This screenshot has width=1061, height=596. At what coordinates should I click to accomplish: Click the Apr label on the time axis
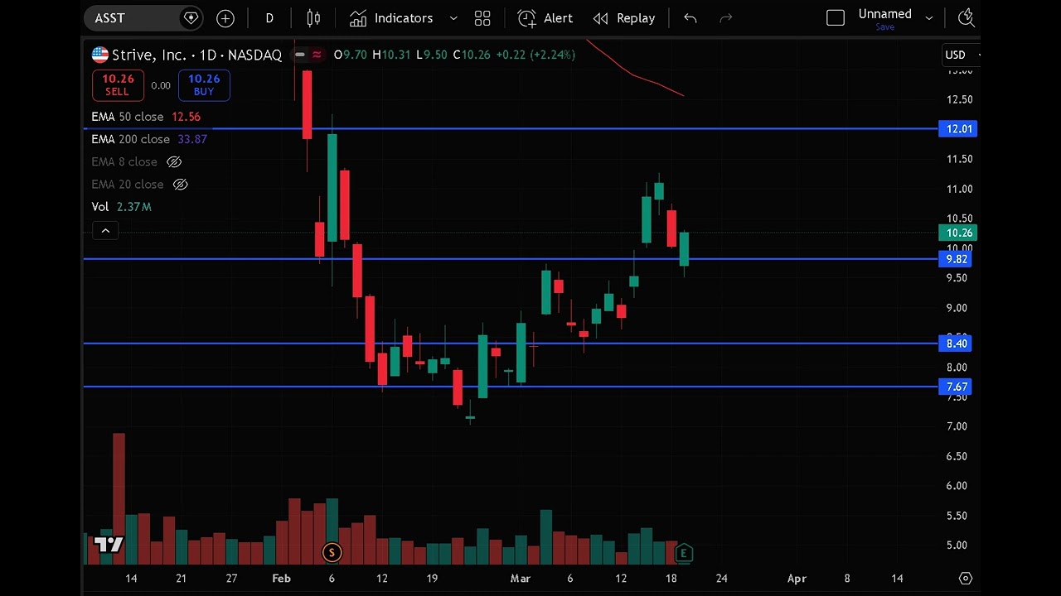pos(797,579)
